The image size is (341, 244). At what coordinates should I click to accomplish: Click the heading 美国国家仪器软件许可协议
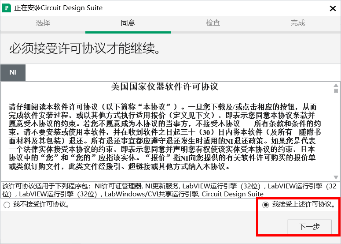click(x=165, y=86)
